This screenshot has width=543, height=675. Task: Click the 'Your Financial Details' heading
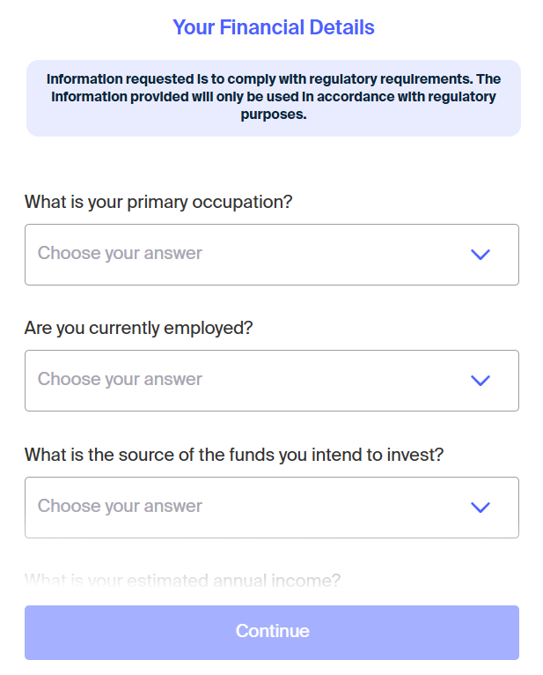pos(273,27)
